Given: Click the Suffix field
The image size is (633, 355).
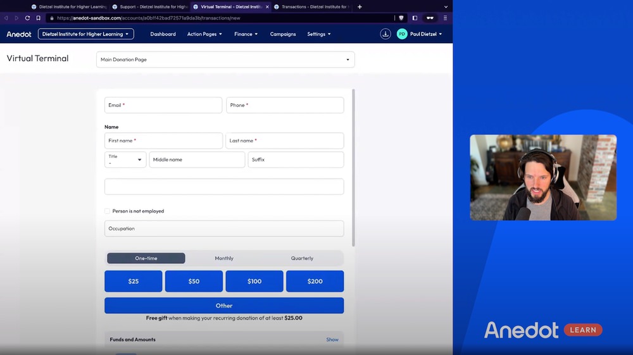Looking at the screenshot, I should click(x=296, y=159).
